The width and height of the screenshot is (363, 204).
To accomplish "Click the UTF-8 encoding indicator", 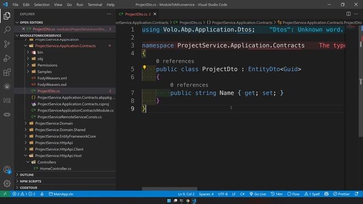I will (x=223, y=194).
